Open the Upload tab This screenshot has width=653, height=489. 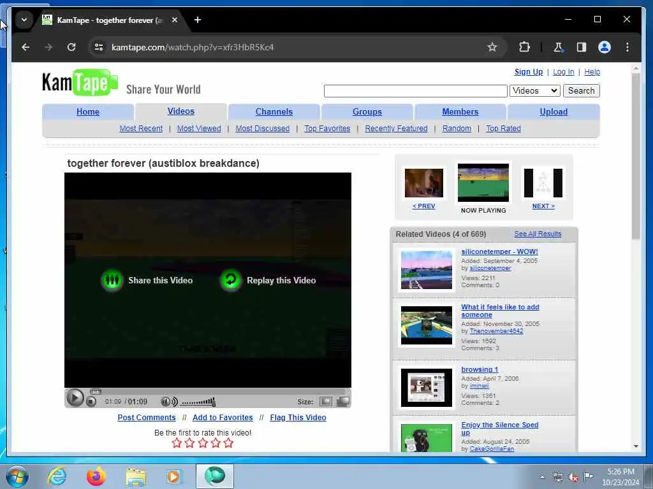coord(554,111)
